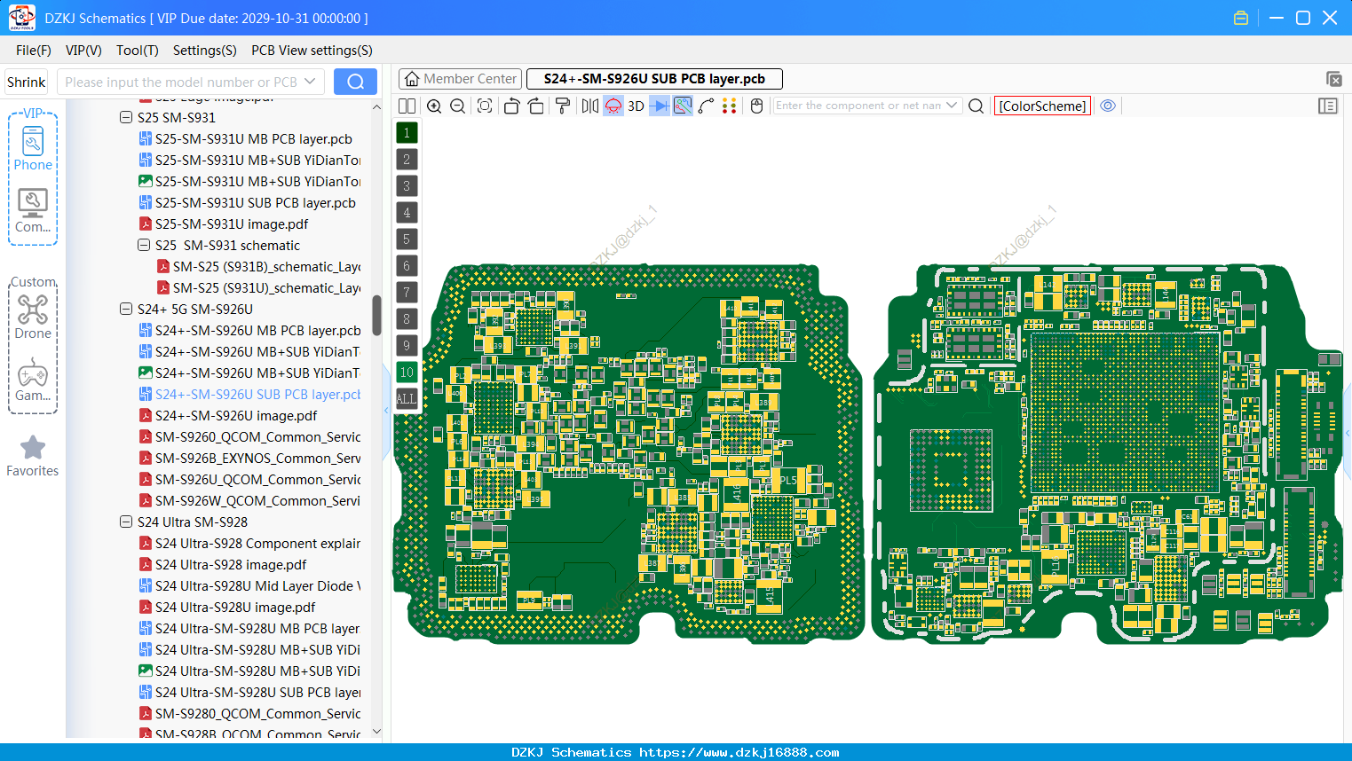1352x761 pixels.
Task: Mirror flip the PCB board
Action: pos(590,106)
